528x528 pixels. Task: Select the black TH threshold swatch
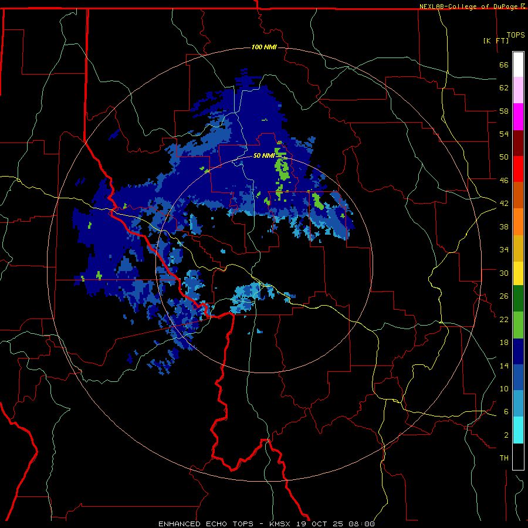[x=518, y=456]
